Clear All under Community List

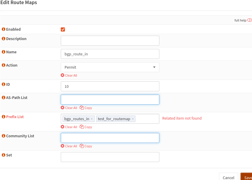pyautogui.click(x=69, y=146)
